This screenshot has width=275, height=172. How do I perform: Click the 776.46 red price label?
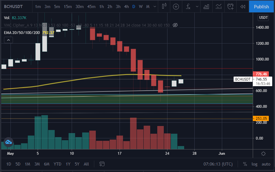pos(261,74)
